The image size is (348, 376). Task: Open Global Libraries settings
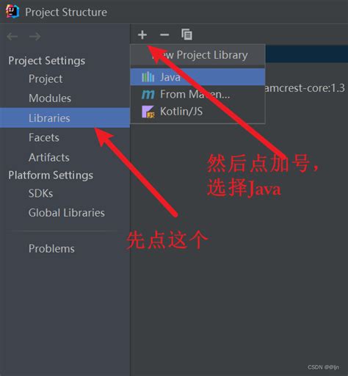(67, 213)
